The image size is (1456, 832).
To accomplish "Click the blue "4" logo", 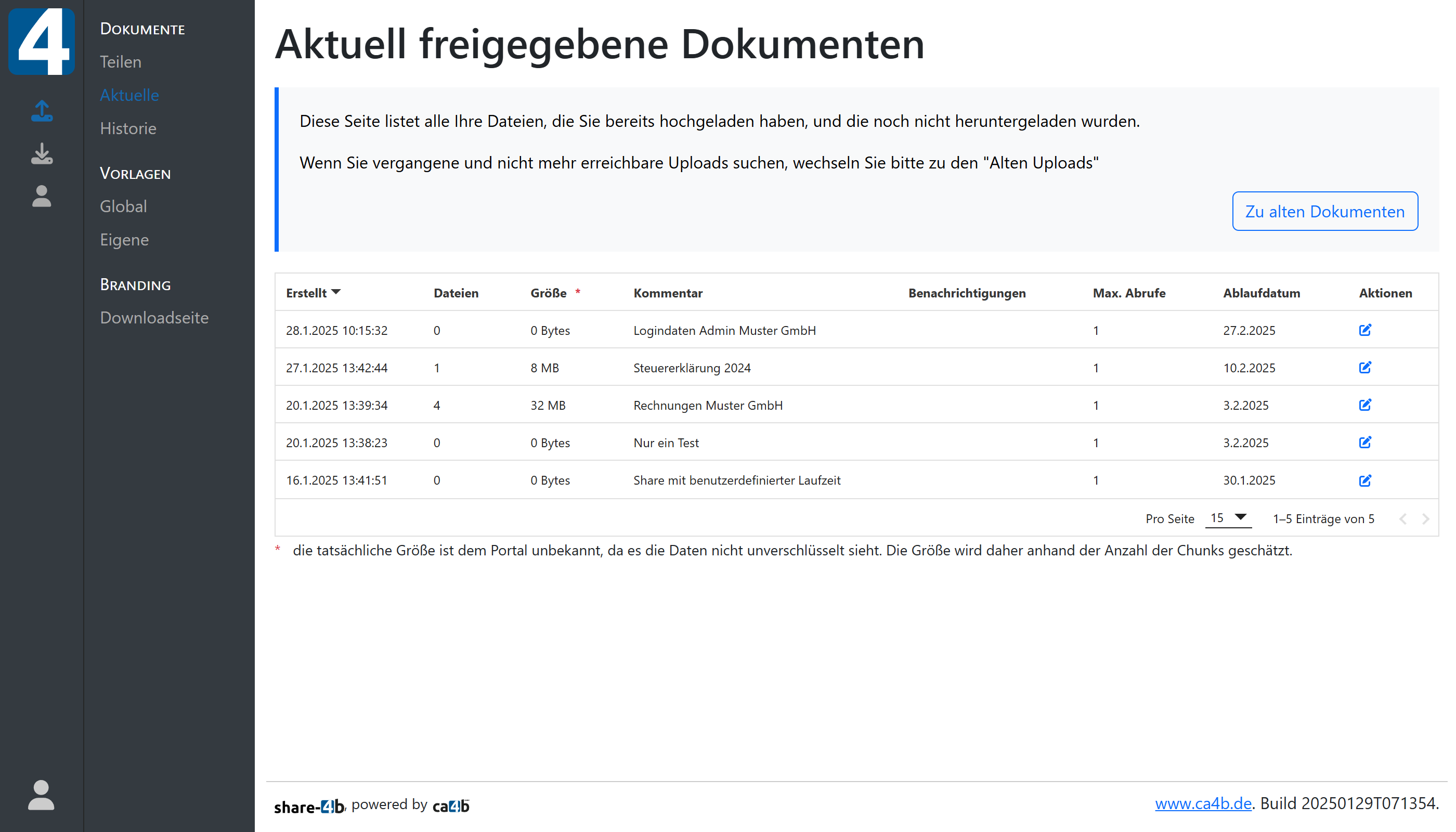I will 42,41.
